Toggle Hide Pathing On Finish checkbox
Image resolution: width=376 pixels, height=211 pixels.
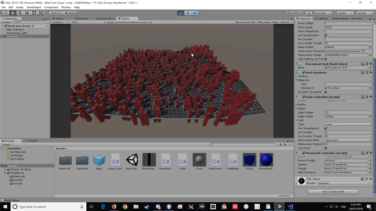coord(325,59)
